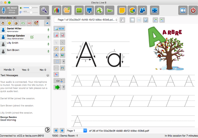Open Text Messages settings gear
The height and width of the screenshot is (138, 198).
(x=48, y=75)
